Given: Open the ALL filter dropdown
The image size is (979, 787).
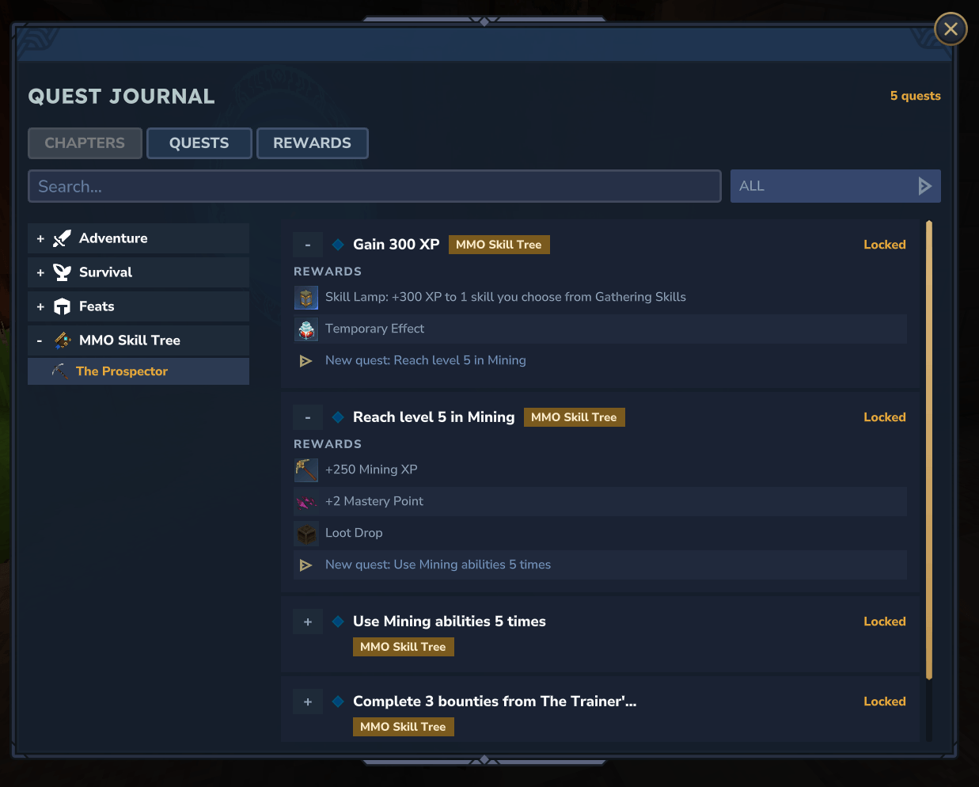Looking at the screenshot, I should (x=836, y=186).
